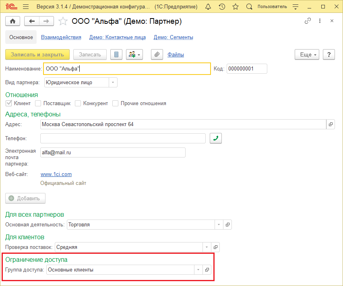Open the paperclip attach files button
Viewport: 343px width, 286px height.
tap(157, 54)
